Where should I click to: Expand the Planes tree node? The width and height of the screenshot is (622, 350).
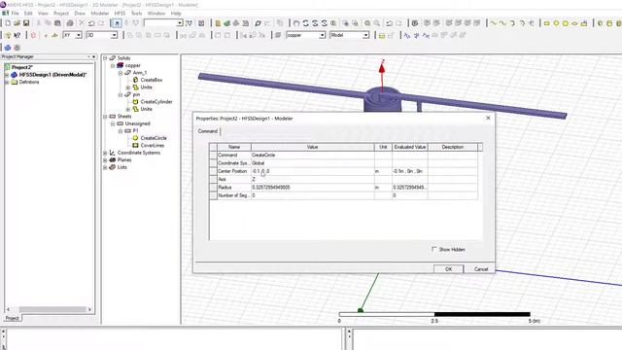106,159
